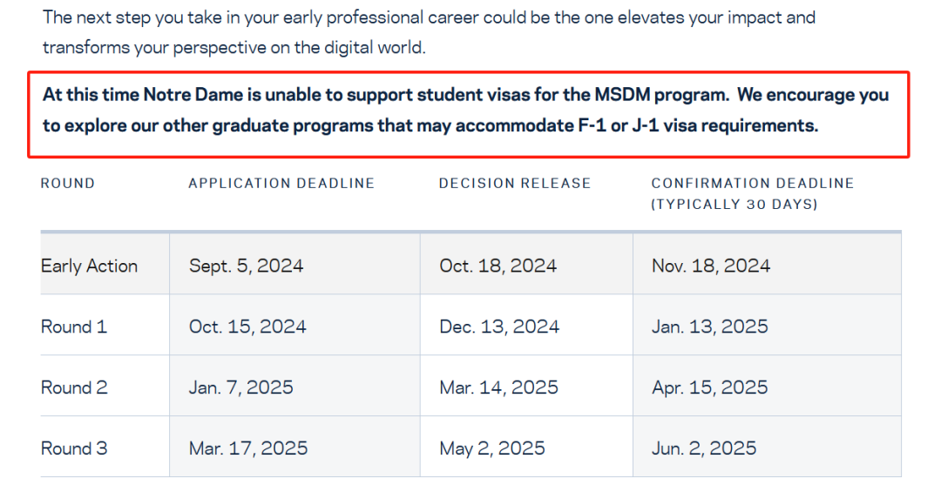Image resolution: width=941 pixels, height=499 pixels.
Task: Click the ROUND column header
Action: [67, 184]
